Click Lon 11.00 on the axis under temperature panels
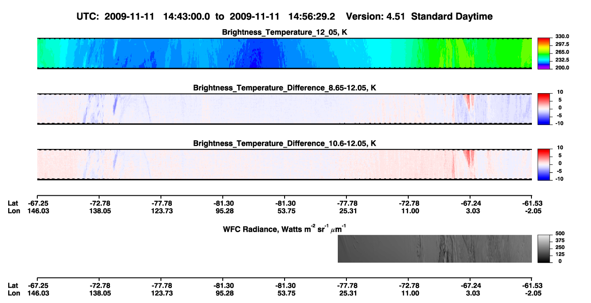The height and width of the screenshot is (303, 591). coord(408,211)
